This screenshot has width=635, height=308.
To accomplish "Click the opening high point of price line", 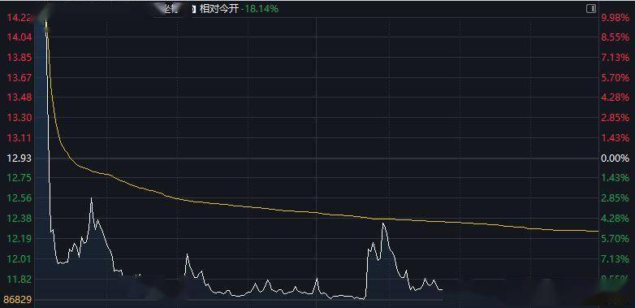I will tap(45, 21).
